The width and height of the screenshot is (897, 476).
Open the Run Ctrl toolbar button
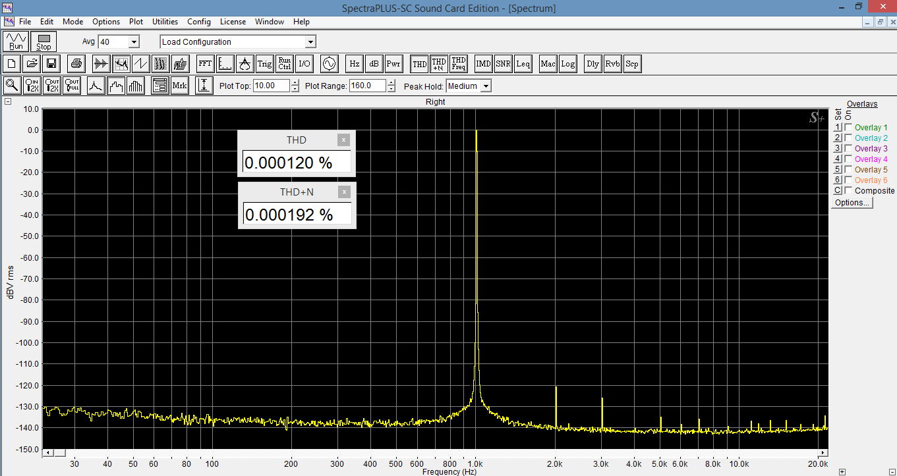click(x=284, y=64)
